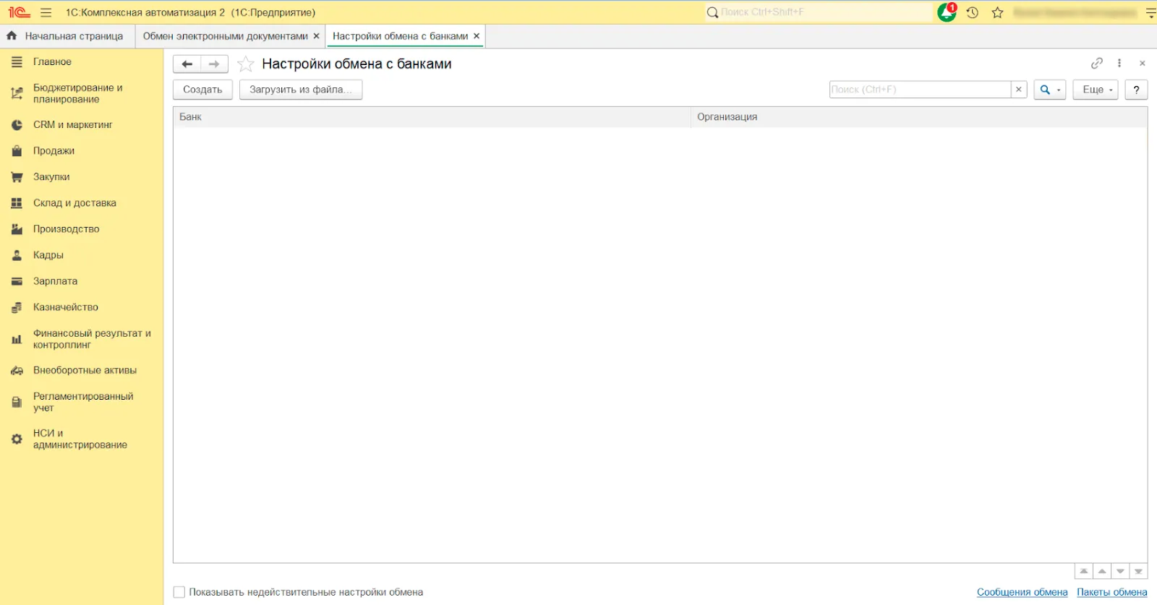Viewport: 1157px width, 605px height.
Task: Open the Сообщения обмена link
Action: [x=1022, y=592]
